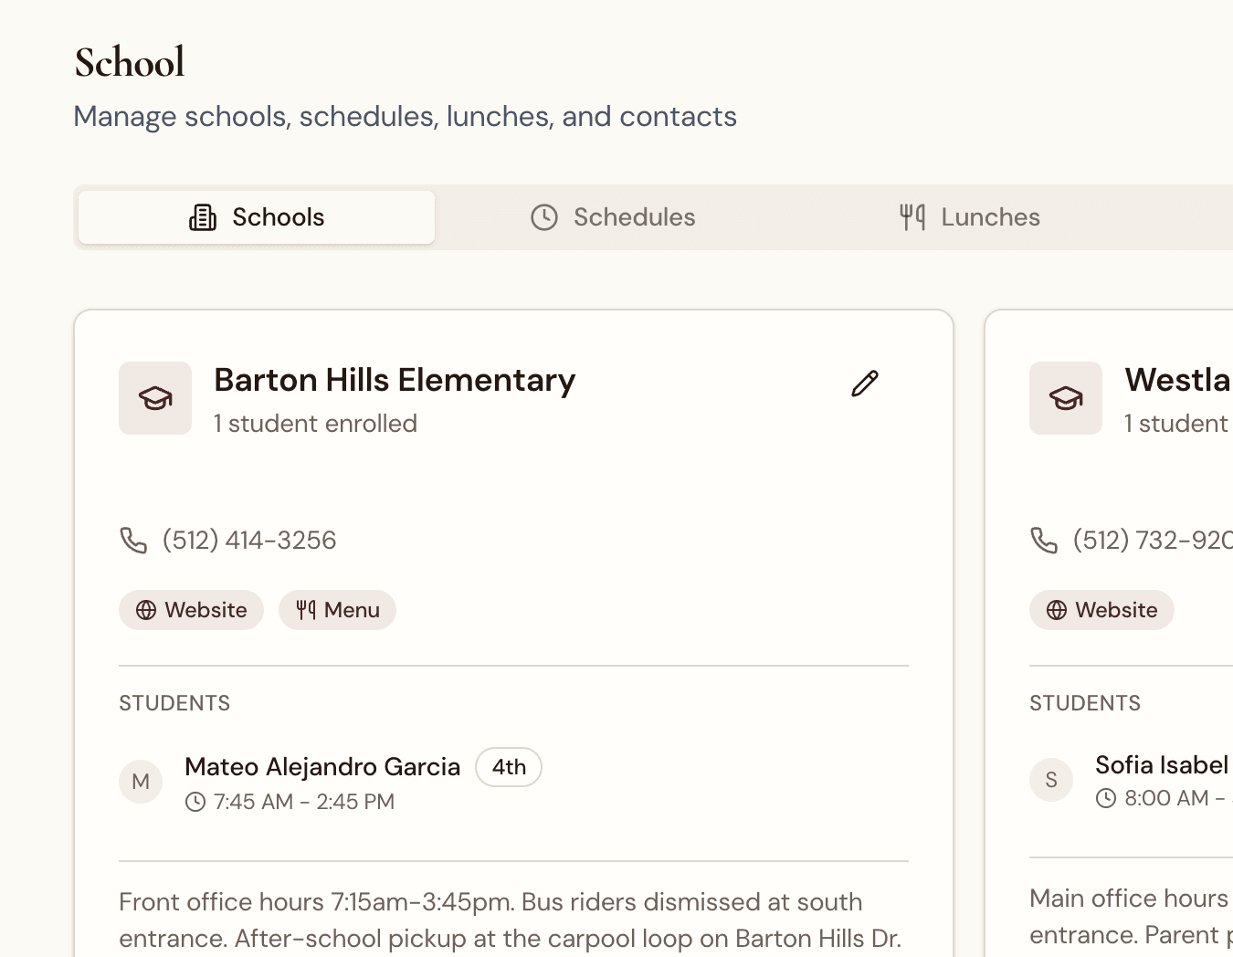Click the clock icon next to Sofia's 8:00 AM time
Image resolution: width=1233 pixels, height=957 pixels.
(x=1105, y=798)
